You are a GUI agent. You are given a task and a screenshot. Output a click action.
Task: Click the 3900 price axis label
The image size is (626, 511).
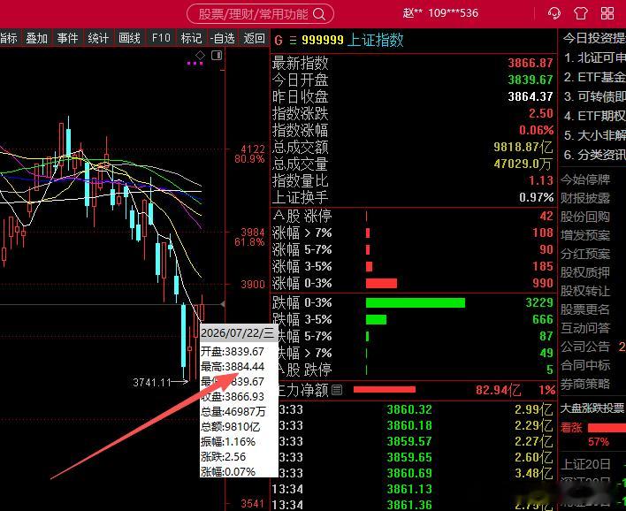tap(253, 285)
